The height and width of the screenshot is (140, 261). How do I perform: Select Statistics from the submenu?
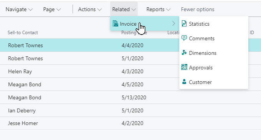[x=214, y=24]
